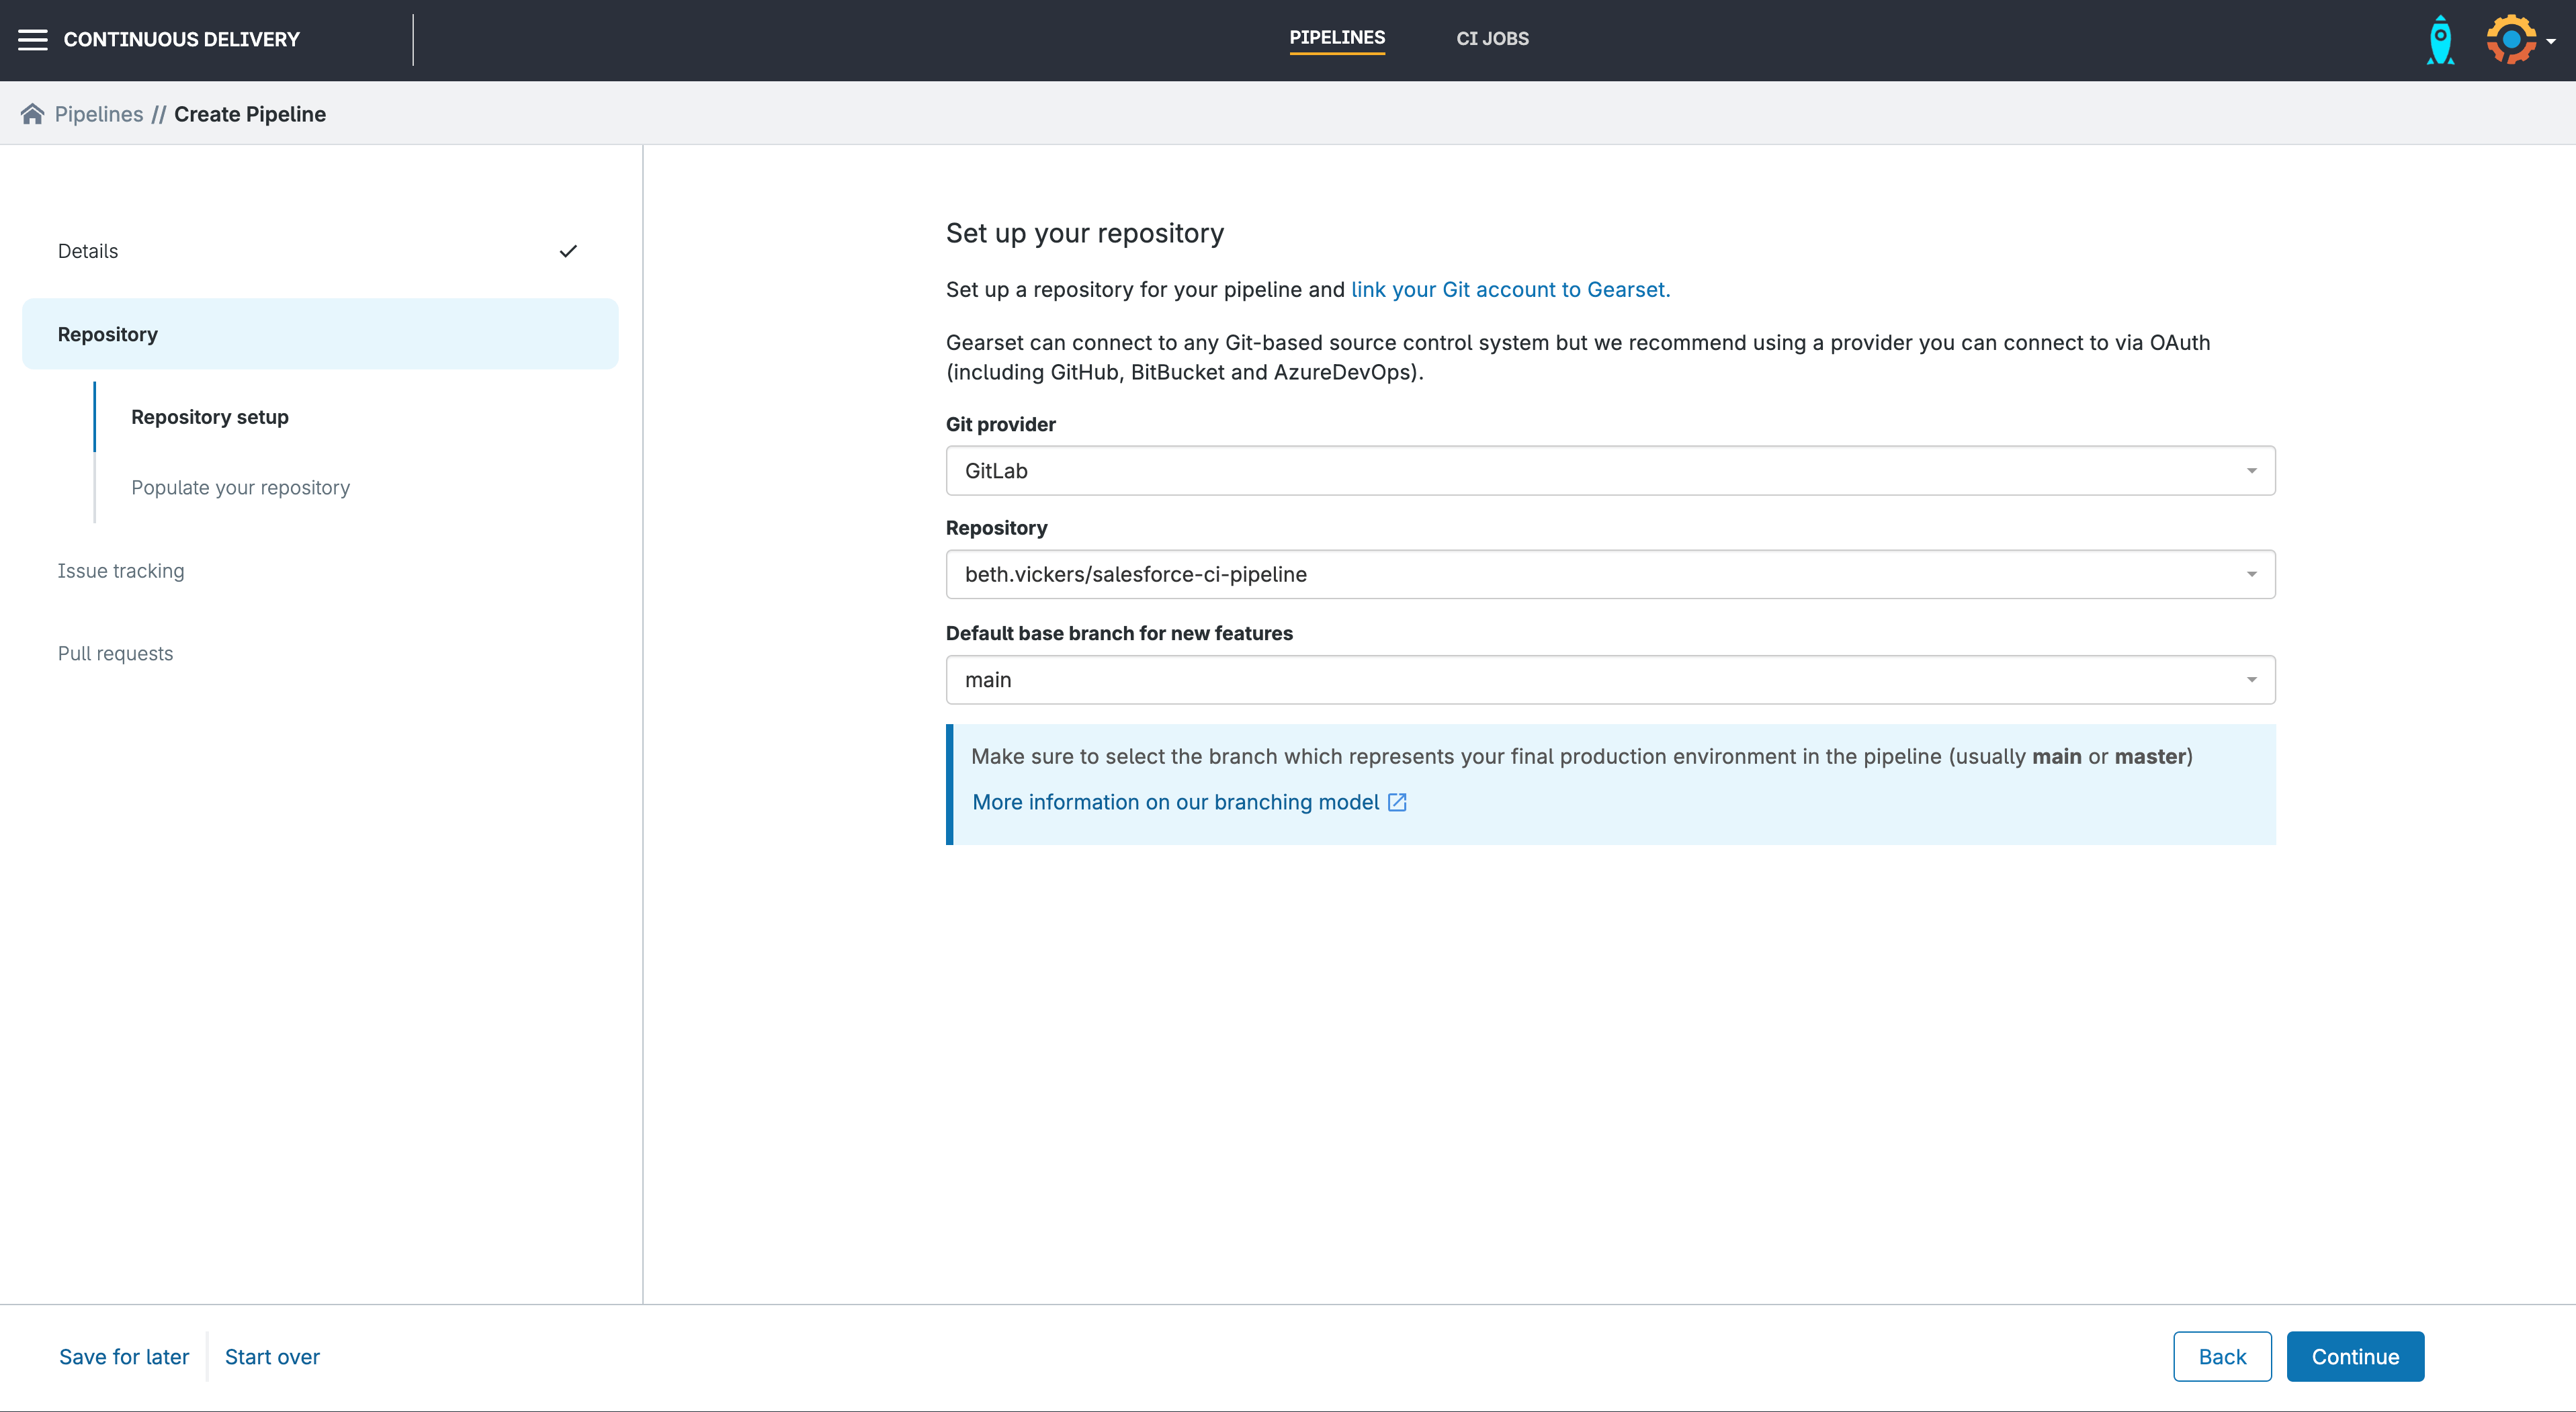Click the home icon in breadcrumb
Screen dimensions: 2576x1412
coord(32,114)
